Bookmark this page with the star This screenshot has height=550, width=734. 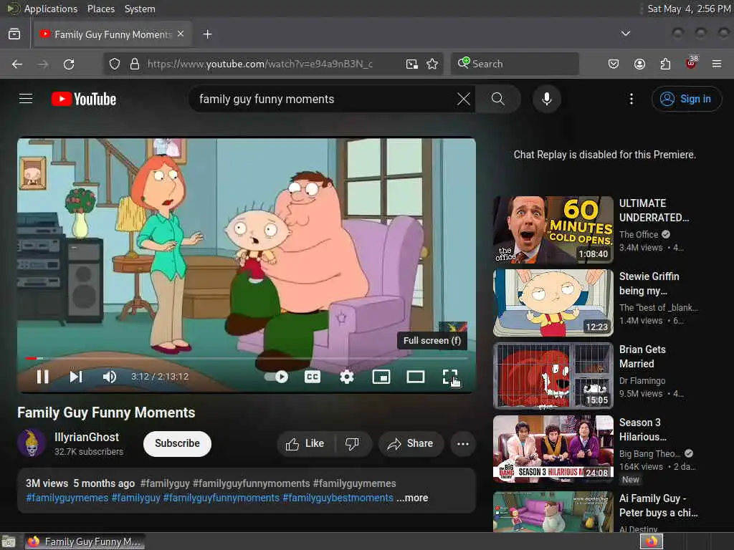[x=432, y=64]
